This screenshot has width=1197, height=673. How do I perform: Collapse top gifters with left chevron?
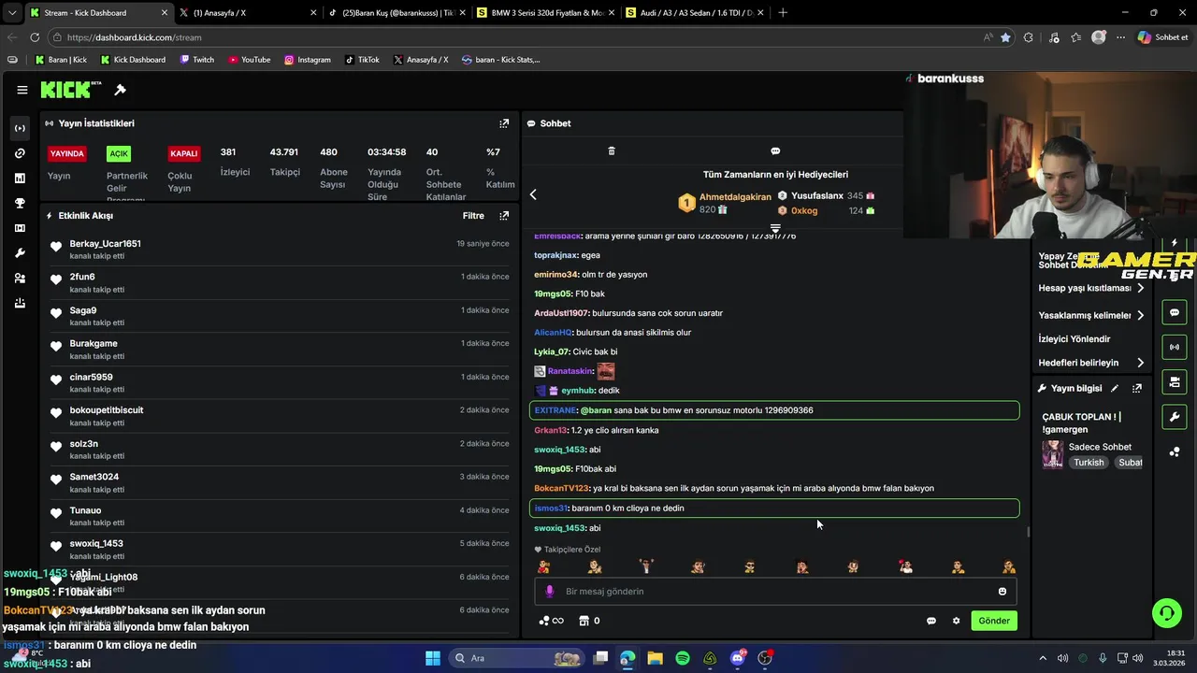533,194
